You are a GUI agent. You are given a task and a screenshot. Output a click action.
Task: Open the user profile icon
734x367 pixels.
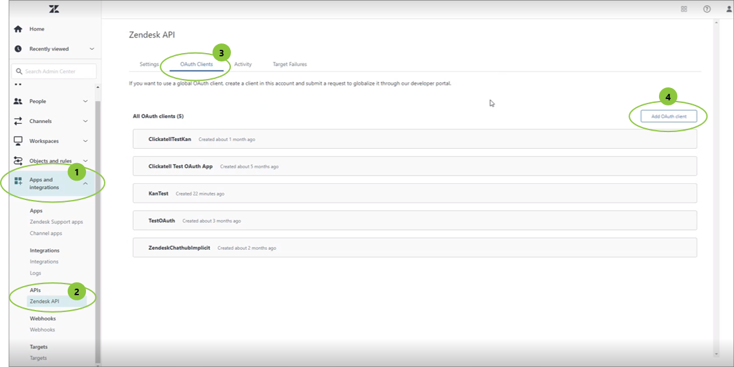pyautogui.click(x=728, y=9)
